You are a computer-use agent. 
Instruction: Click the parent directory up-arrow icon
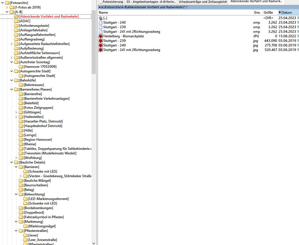[101, 18]
